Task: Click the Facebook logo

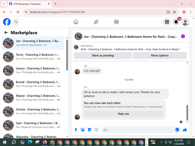Action: pos(7,22)
